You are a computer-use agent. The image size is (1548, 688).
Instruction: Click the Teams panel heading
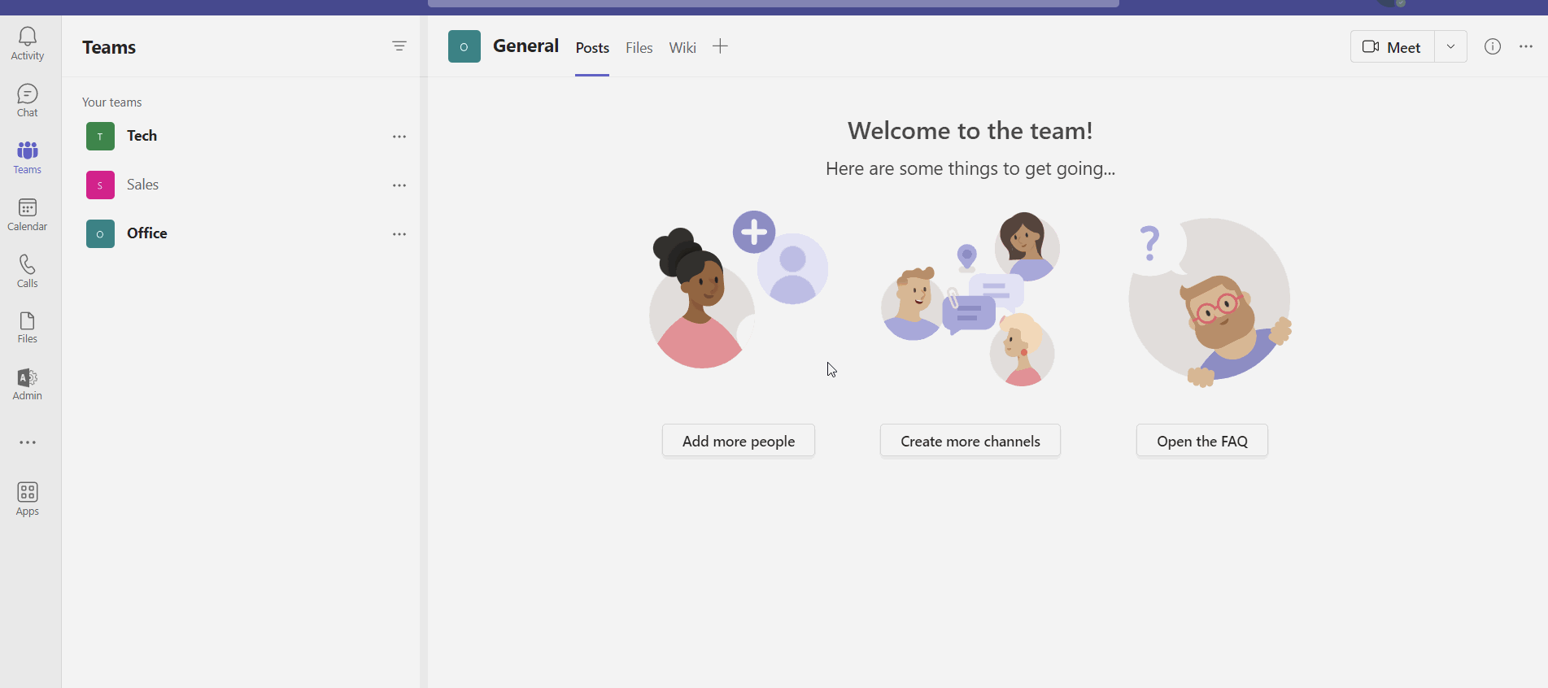[x=109, y=47]
